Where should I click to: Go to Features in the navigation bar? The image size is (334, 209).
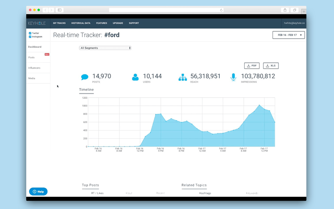click(x=101, y=23)
